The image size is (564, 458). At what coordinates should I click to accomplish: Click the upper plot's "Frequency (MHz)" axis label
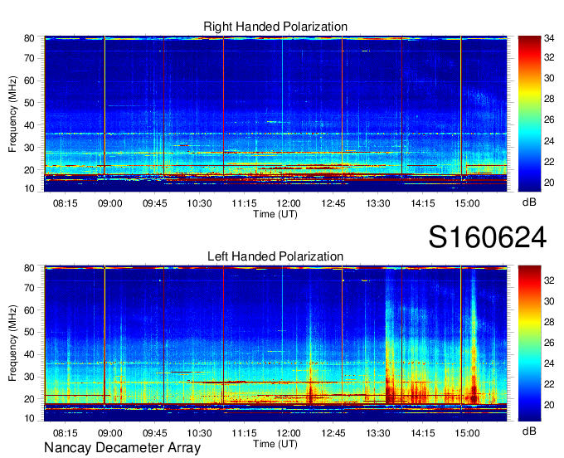12,114
